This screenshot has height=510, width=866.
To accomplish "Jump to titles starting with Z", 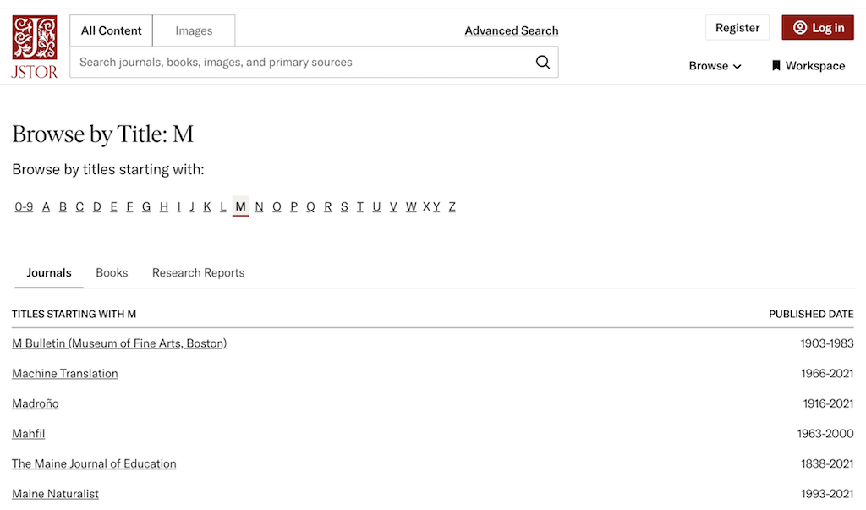I will point(452,206).
